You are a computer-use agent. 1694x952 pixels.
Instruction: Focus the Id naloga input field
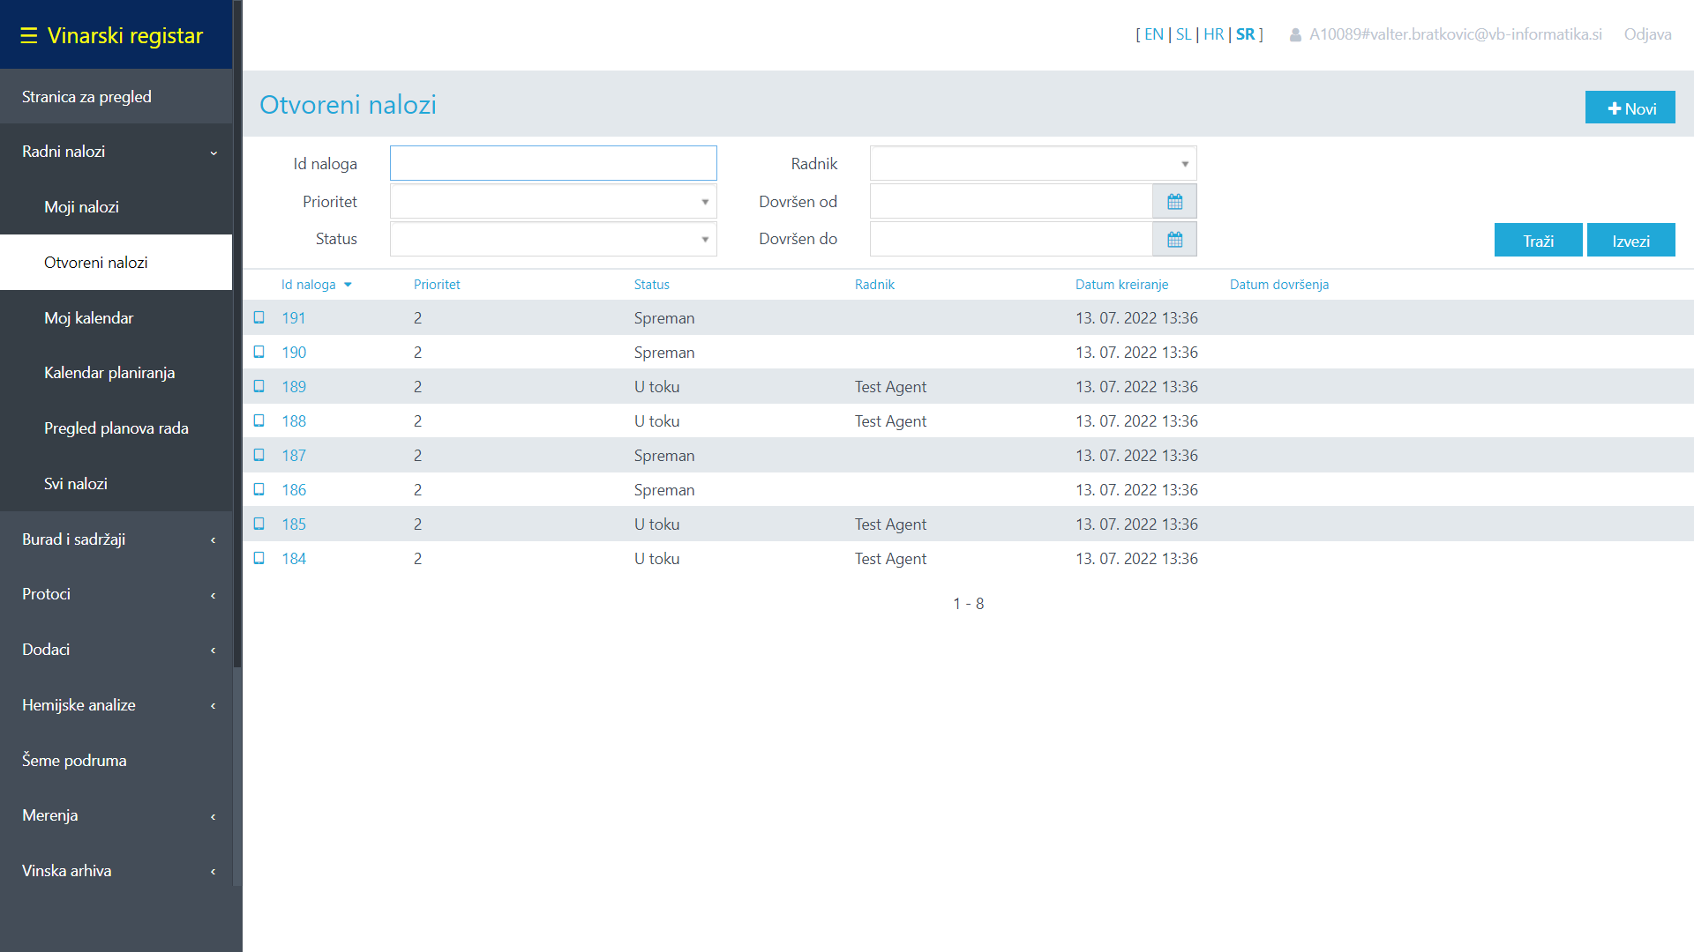(x=553, y=164)
